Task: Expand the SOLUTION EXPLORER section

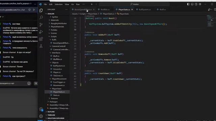Action: click(56, 118)
